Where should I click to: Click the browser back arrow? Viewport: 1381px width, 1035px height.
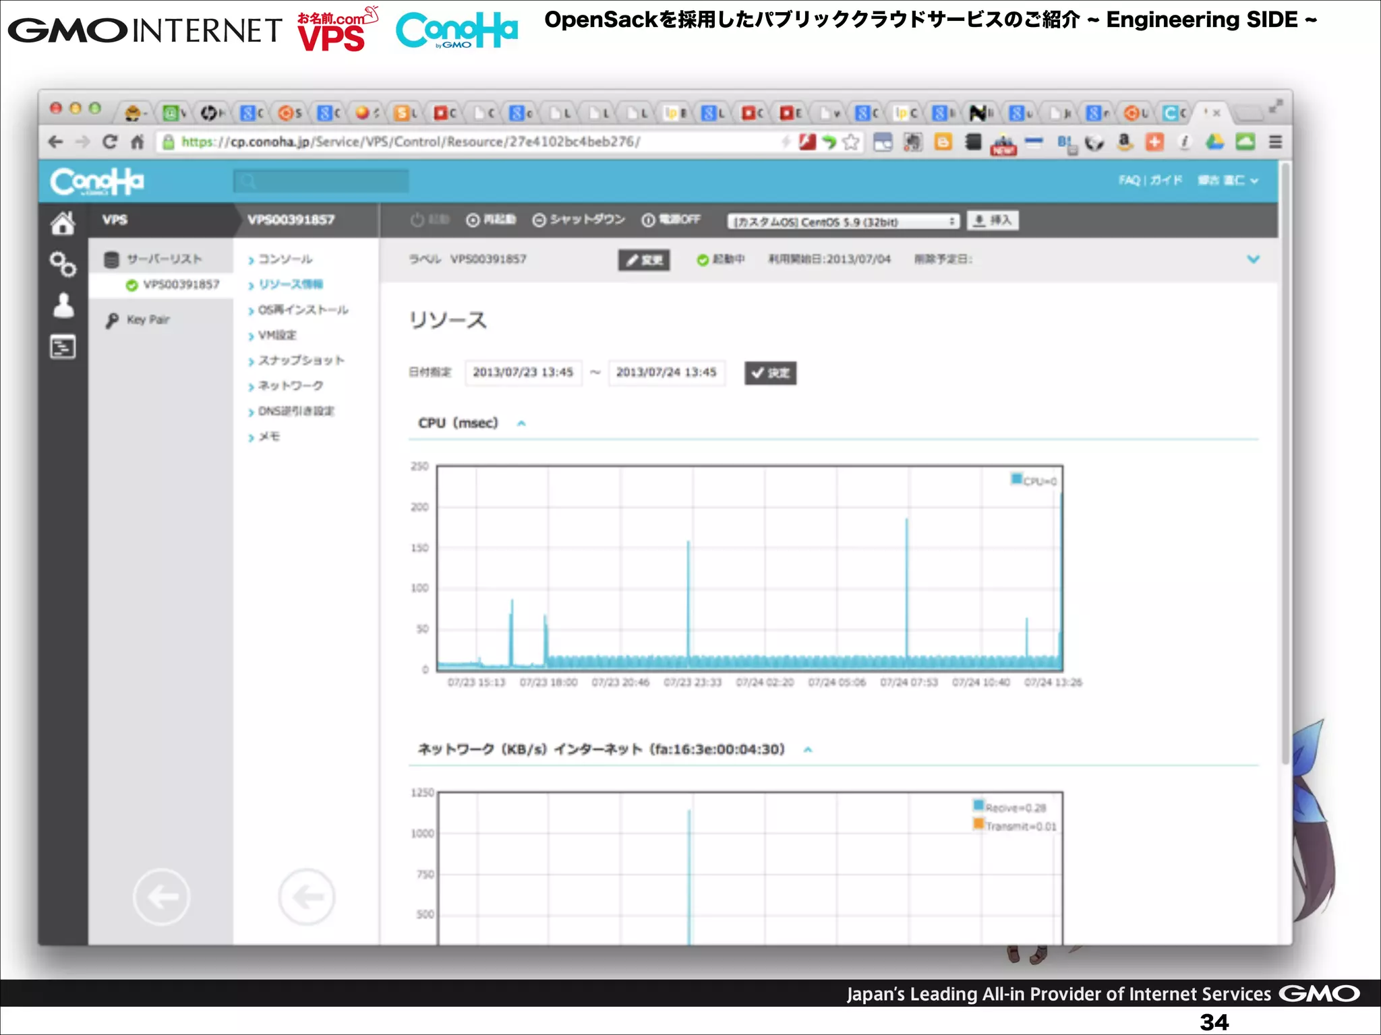click(56, 142)
